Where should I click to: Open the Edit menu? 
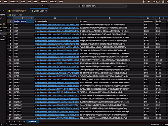(6, 2)
